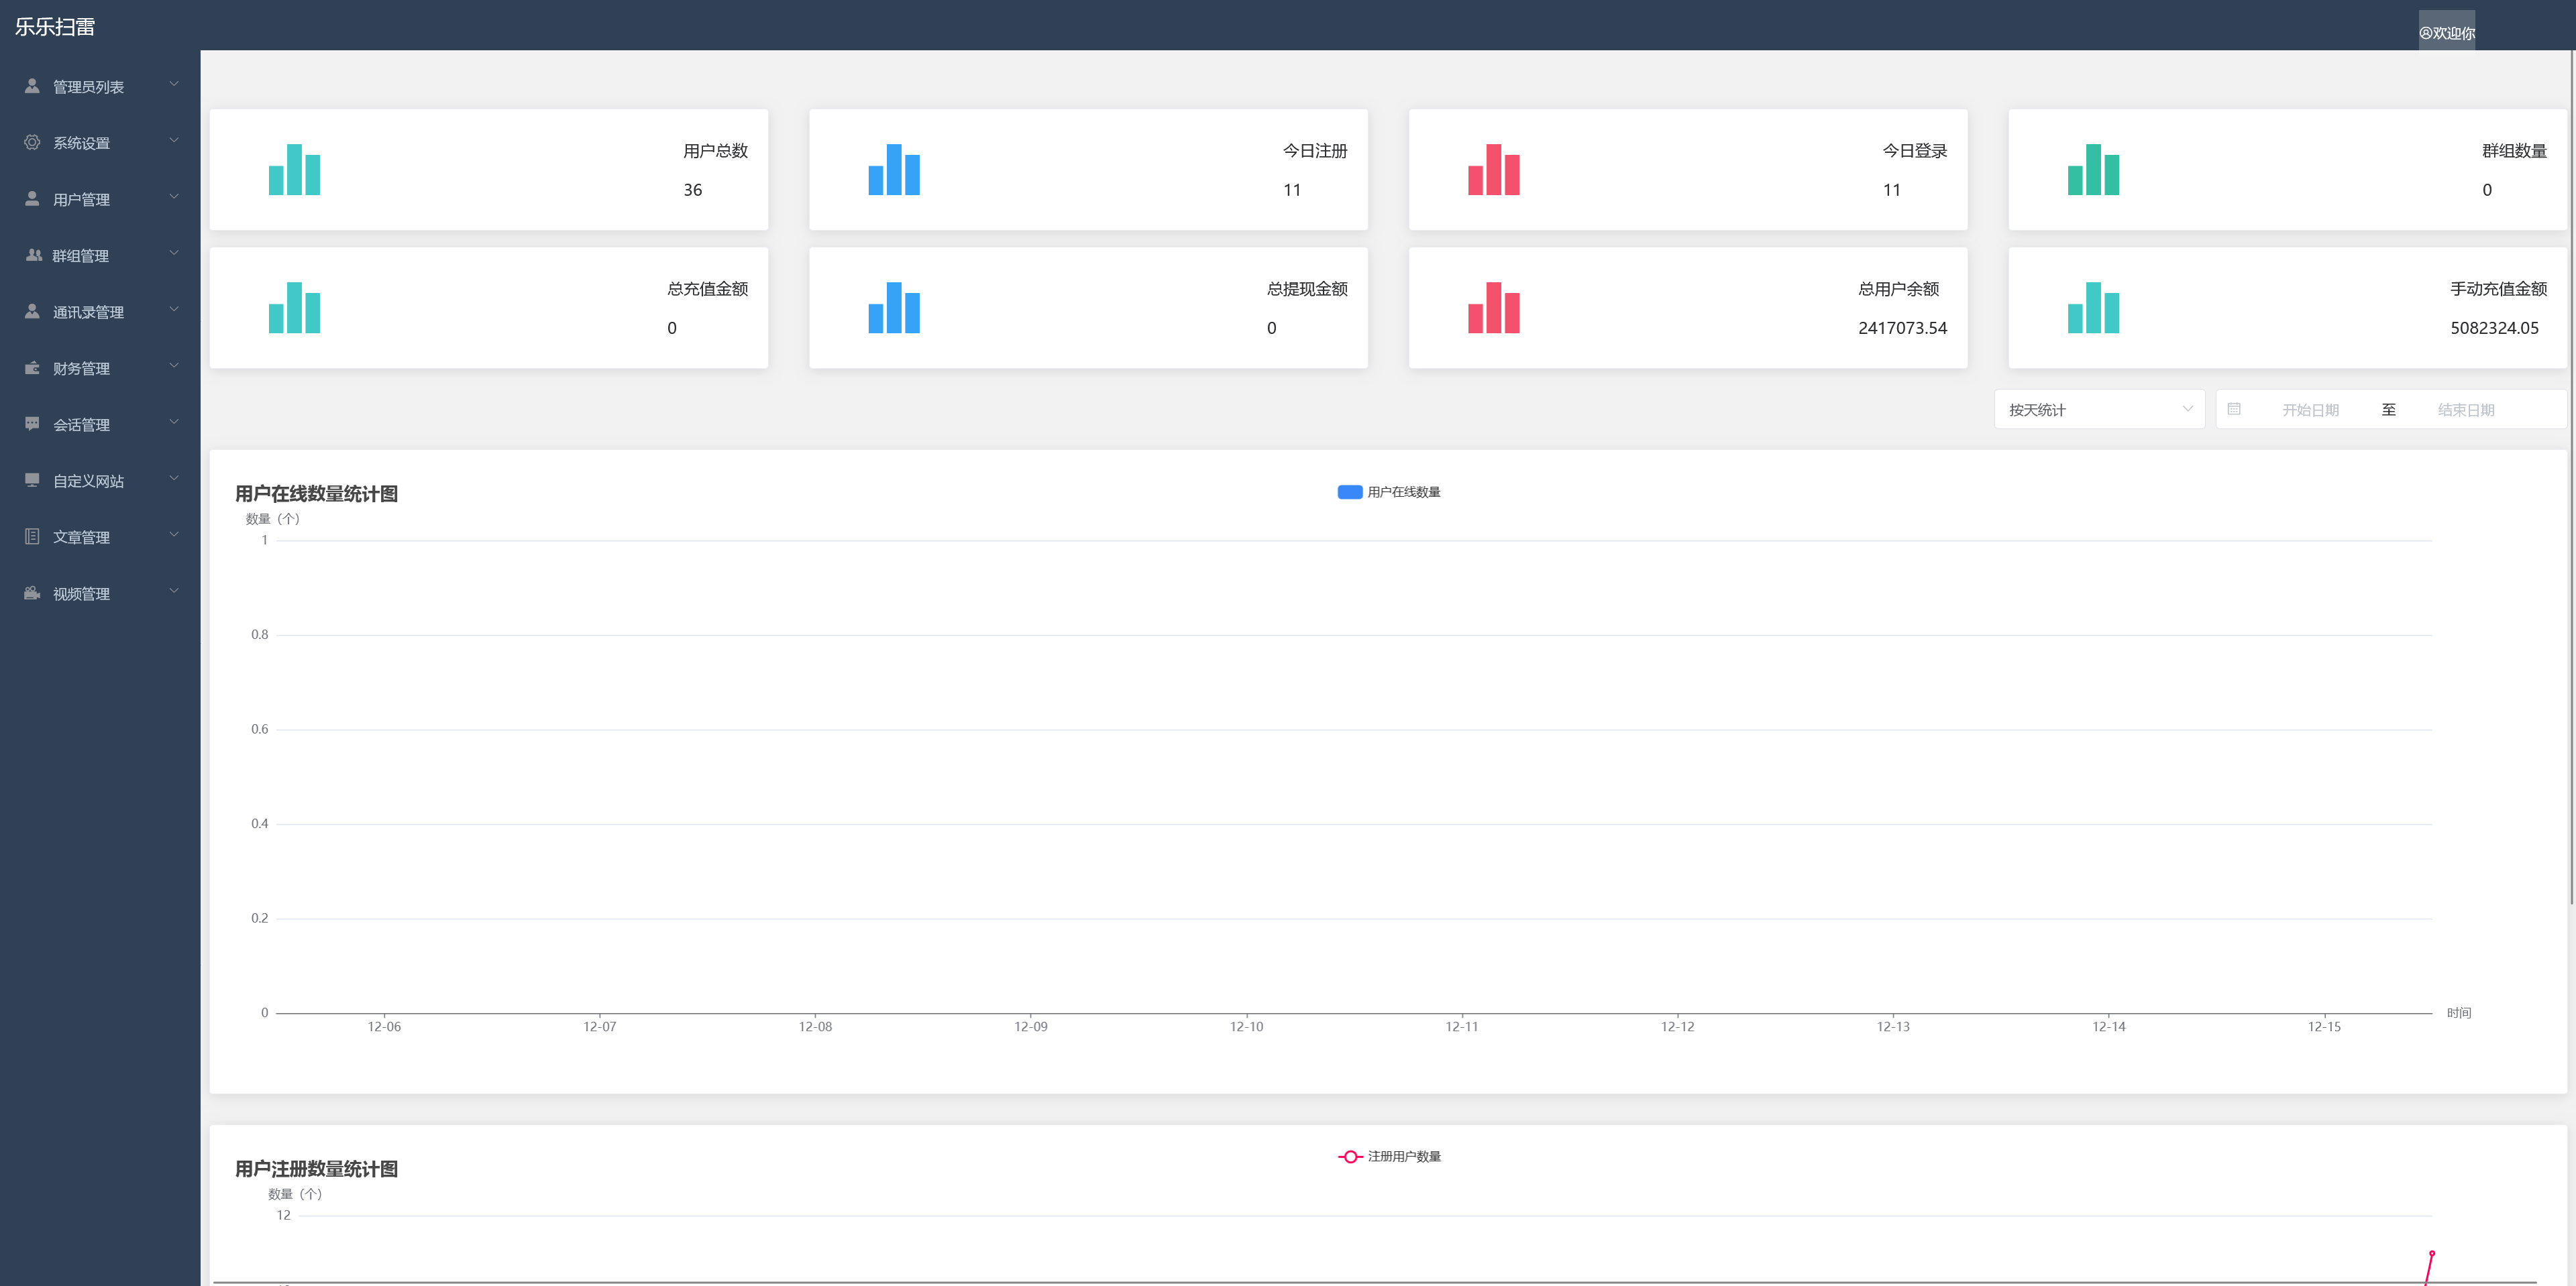Screen dimensions: 2576x1286
Task: Click the conversation management chat icon
Action: coord(32,424)
